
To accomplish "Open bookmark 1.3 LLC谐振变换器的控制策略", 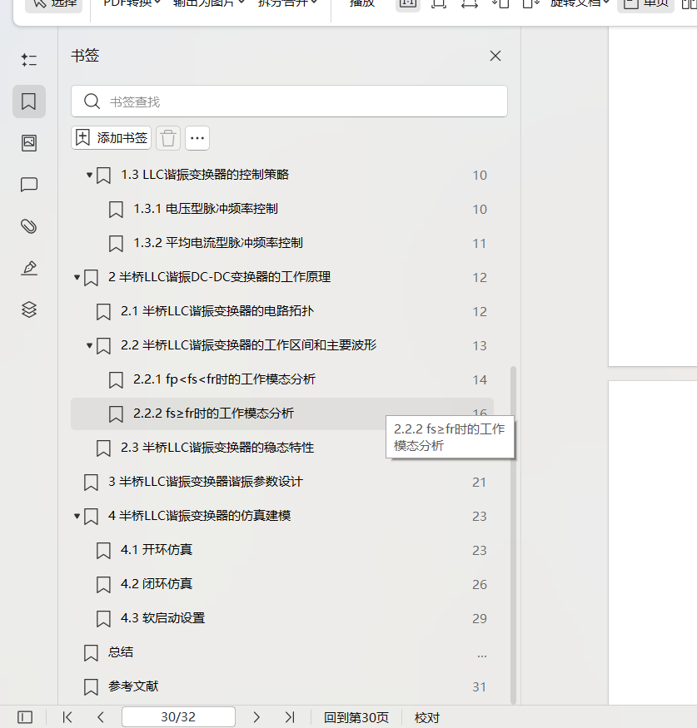I will [205, 175].
